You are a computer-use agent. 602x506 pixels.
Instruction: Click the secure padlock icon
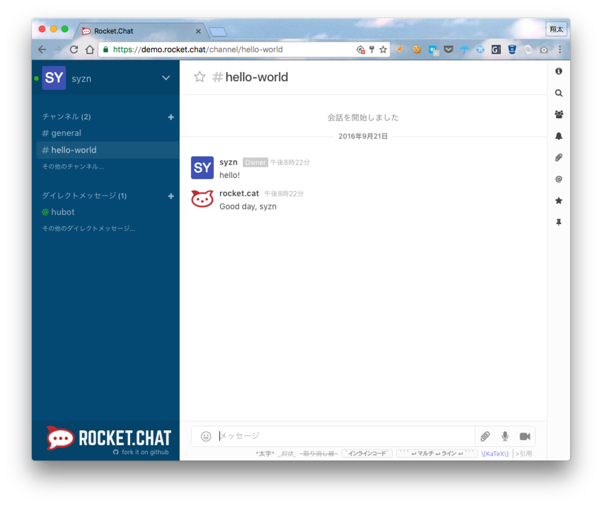106,49
